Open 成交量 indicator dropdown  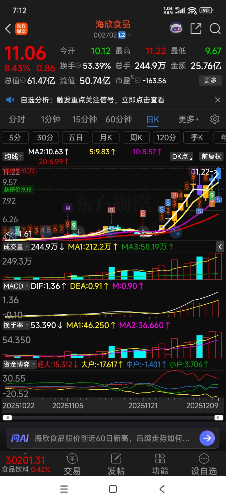(x=16, y=247)
